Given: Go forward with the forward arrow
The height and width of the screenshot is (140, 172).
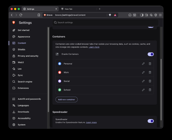Looking at the screenshot, I should pos(16,15).
